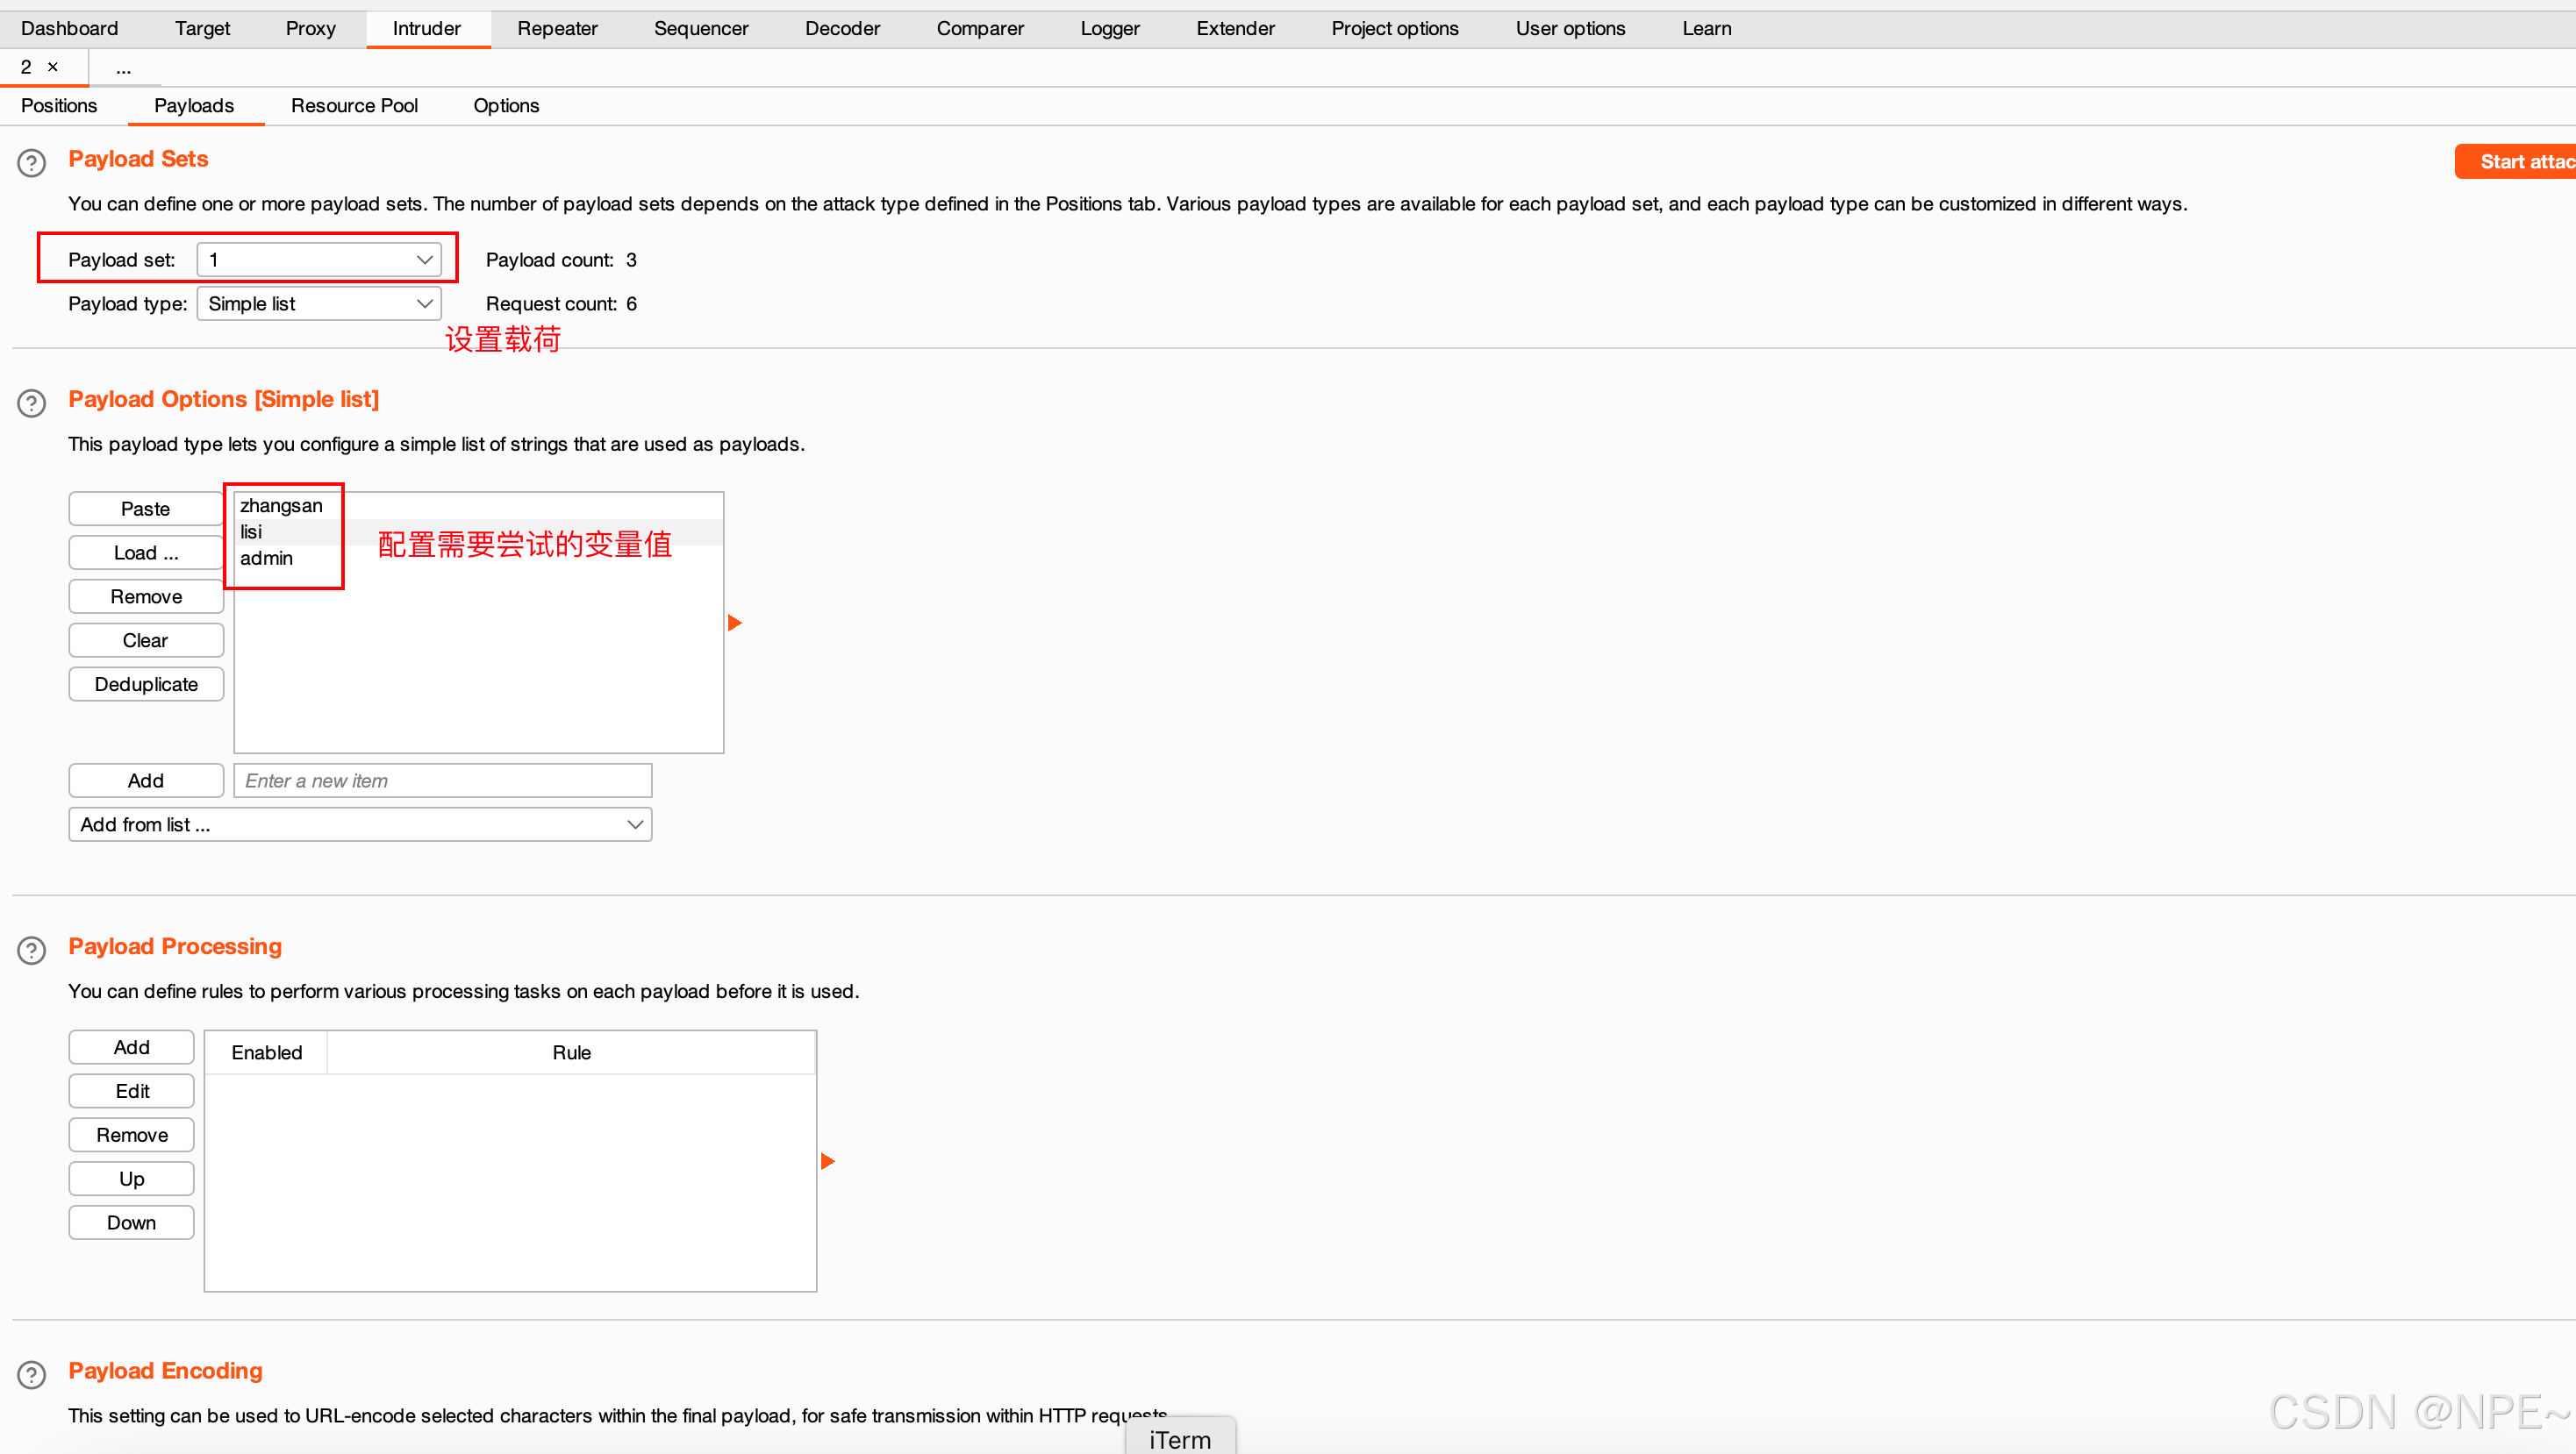Expand the Add from list dropdown
The height and width of the screenshot is (1454, 2576).
[x=360, y=824]
